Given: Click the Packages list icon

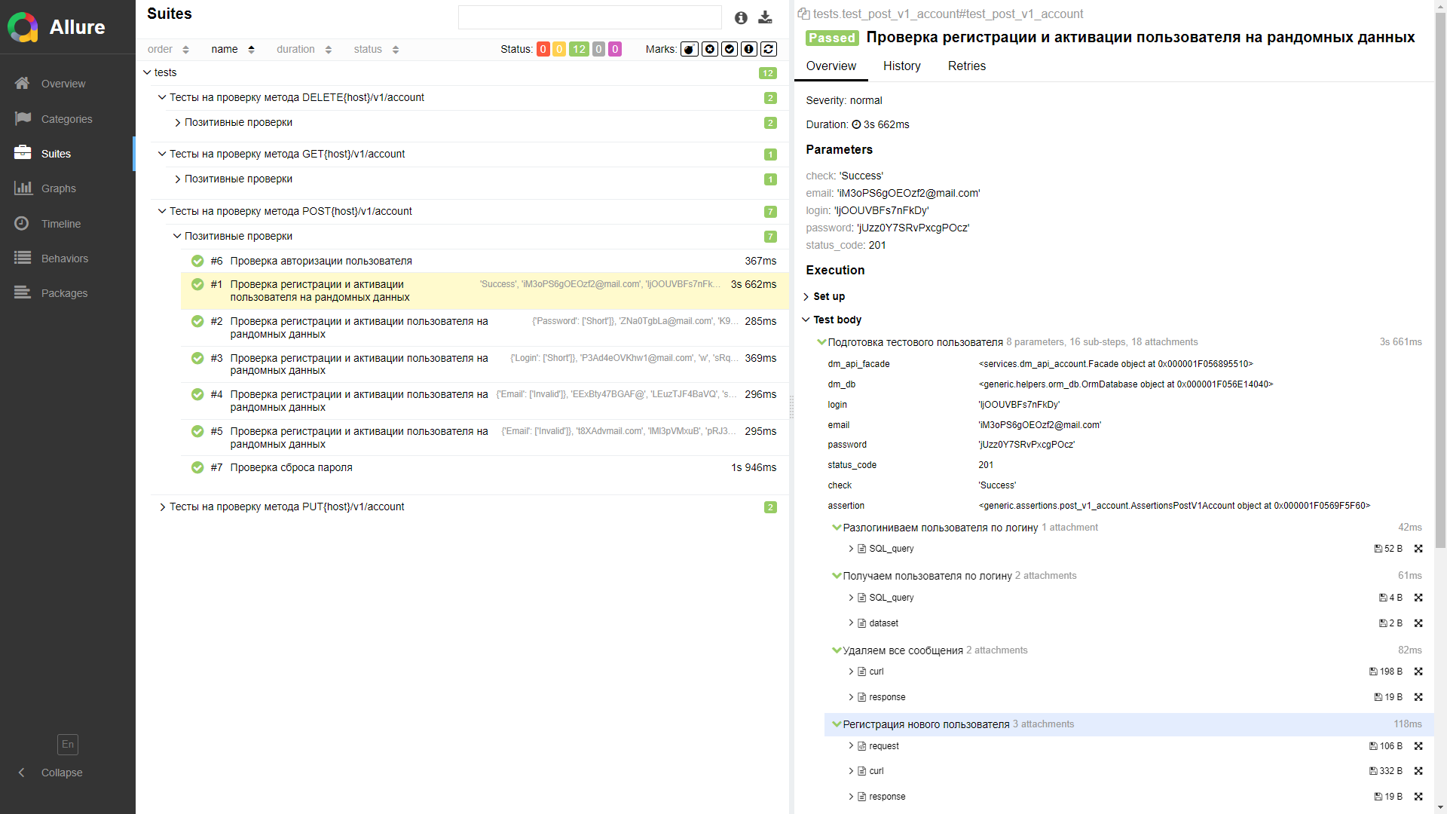Looking at the screenshot, I should (x=23, y=292).
